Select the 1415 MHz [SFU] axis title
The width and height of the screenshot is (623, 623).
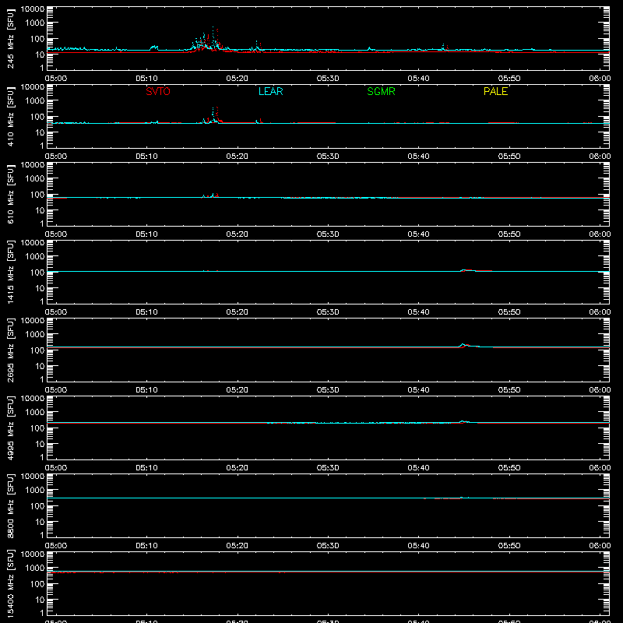tap(11, 272)
